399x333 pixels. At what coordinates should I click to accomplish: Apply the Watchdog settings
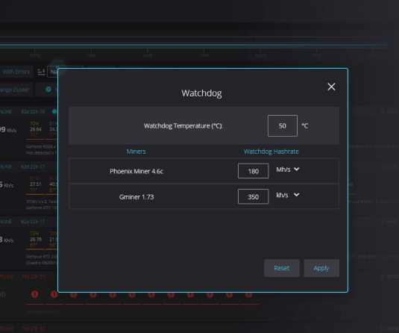coord(321,268)
